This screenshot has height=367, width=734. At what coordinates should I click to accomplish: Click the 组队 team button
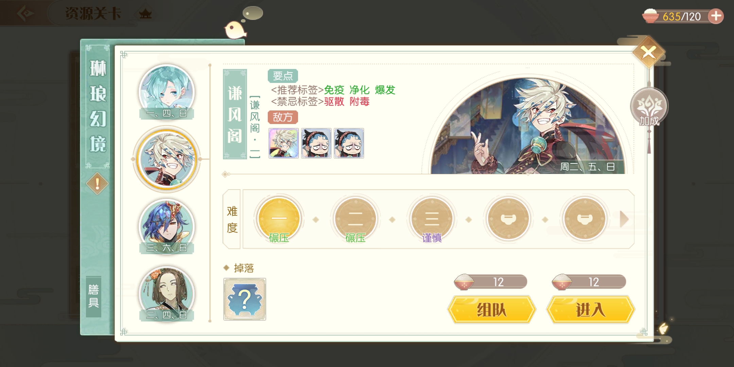[491, 310]
